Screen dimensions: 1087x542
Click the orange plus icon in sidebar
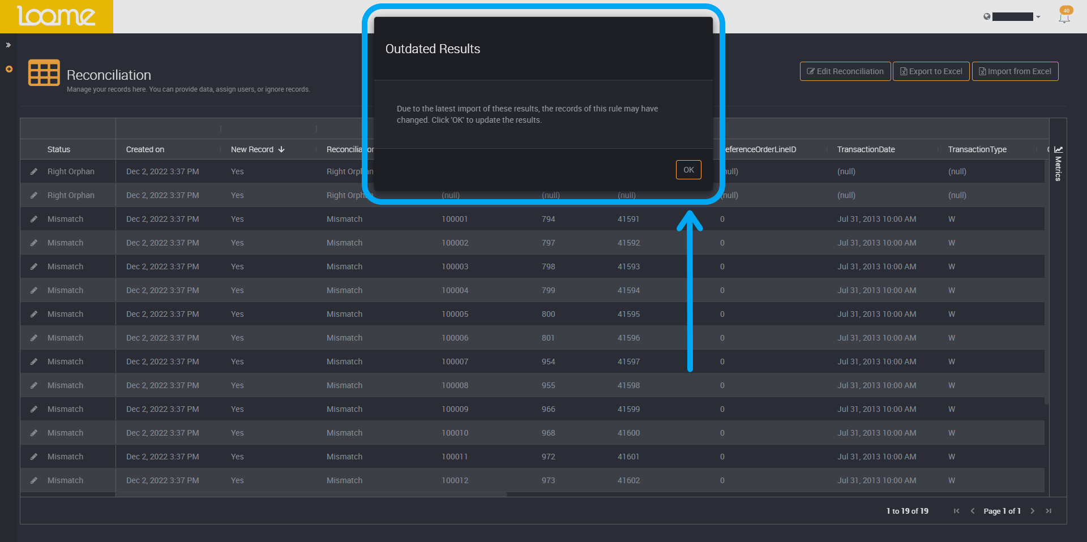9,69
